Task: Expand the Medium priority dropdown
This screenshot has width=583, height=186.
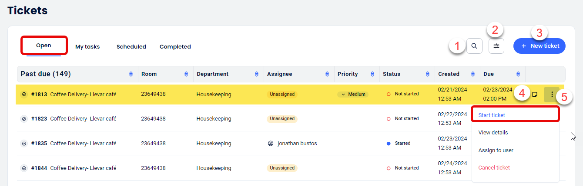Action: 353,94
